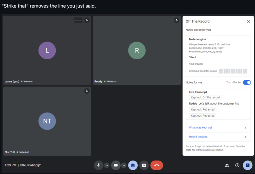Click the 4:29 PM time display
This screenshot has height=174, width=255.
[10, 165]
